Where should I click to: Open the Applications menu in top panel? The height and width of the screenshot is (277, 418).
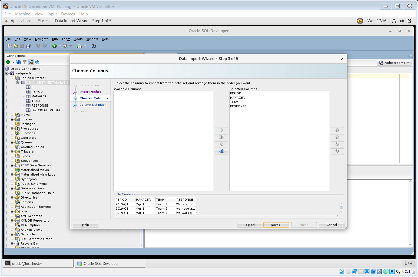(21, 21)
